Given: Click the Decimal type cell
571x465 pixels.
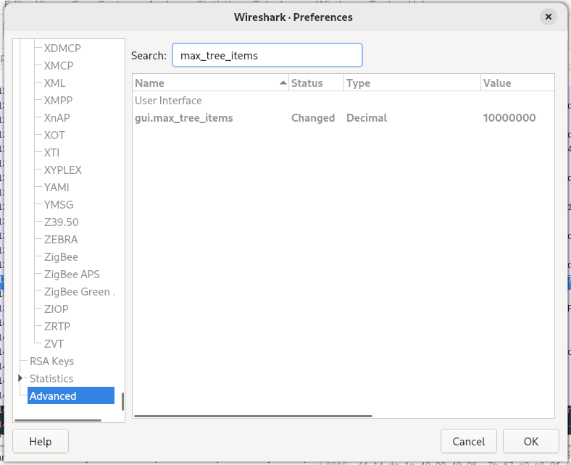Looking at the screenshot, I should click(x=367, y=118).
